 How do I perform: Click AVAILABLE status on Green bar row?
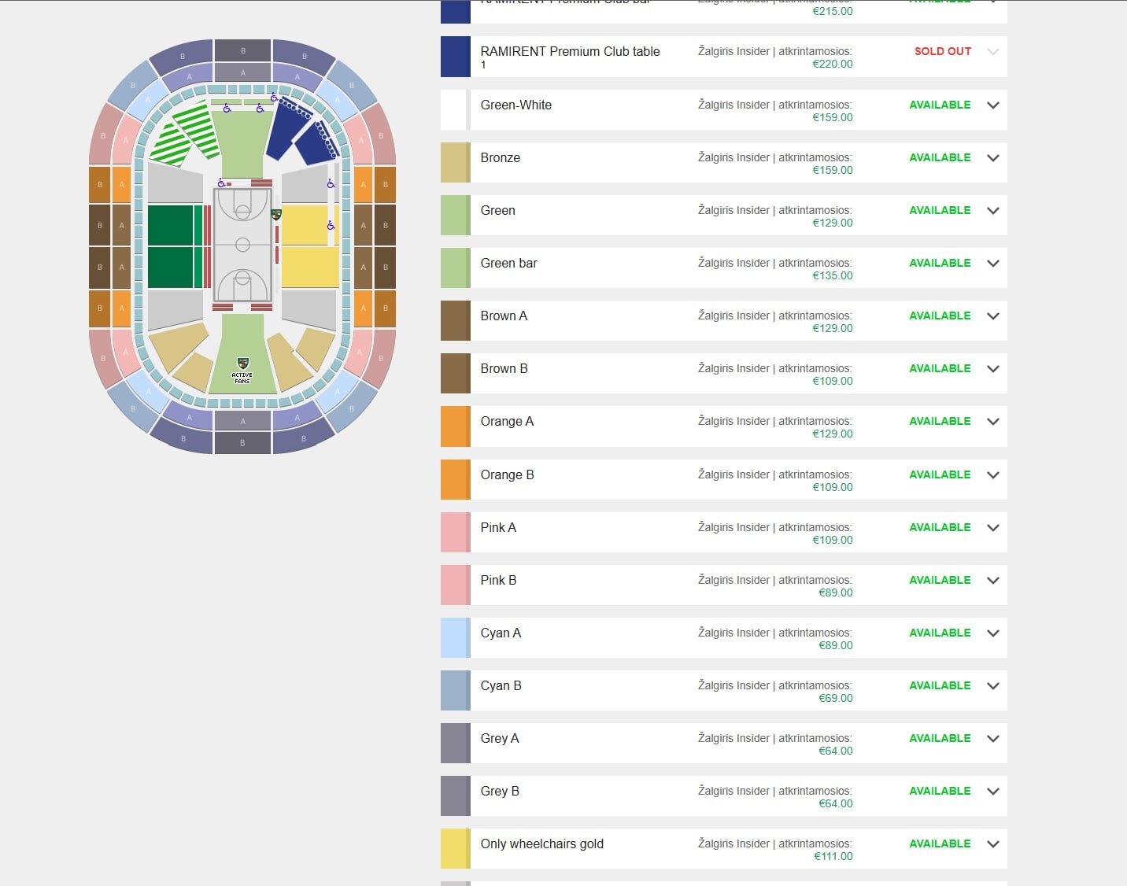click(x=940, y=264)
